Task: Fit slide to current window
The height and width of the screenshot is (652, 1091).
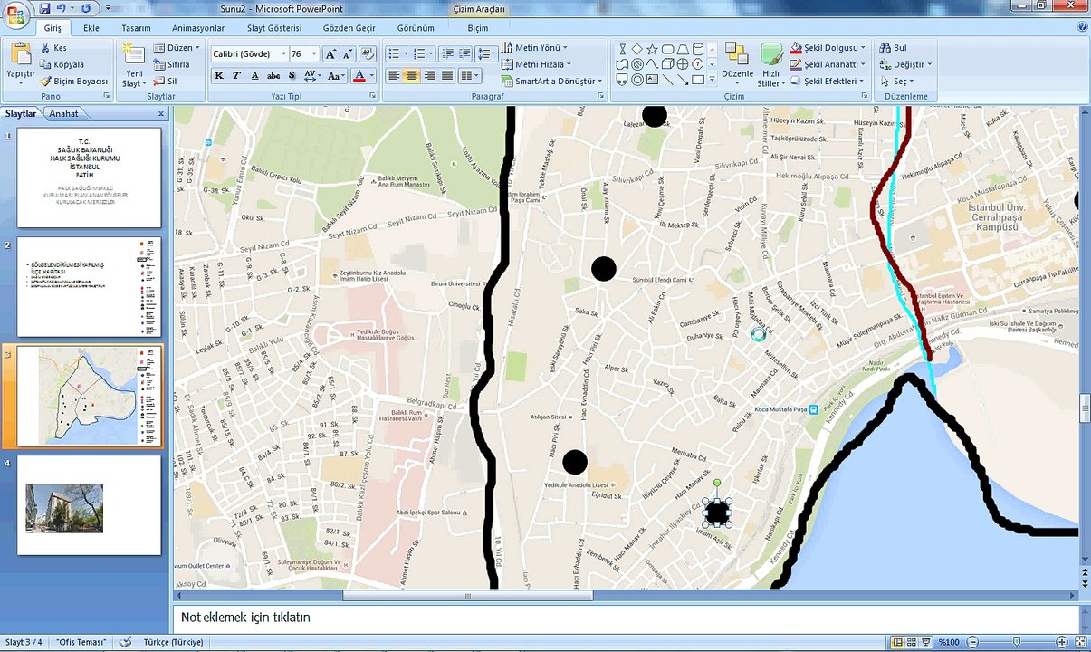Action: 1082,642
